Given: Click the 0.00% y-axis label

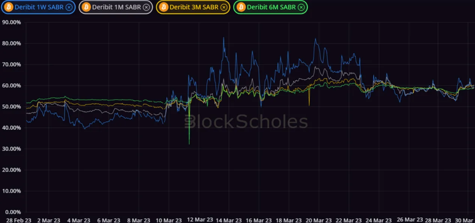Looking at the screenshot, I should [x=13, y=212].
